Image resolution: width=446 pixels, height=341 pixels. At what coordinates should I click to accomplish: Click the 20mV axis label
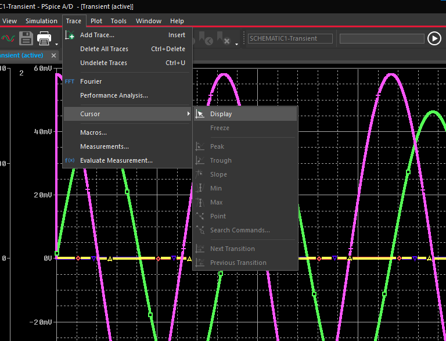(42, 195)
